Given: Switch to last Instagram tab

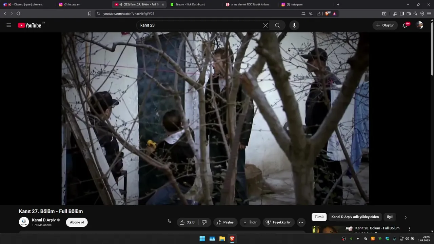Looking at the screenshot, I should click(x=306, y=4).
